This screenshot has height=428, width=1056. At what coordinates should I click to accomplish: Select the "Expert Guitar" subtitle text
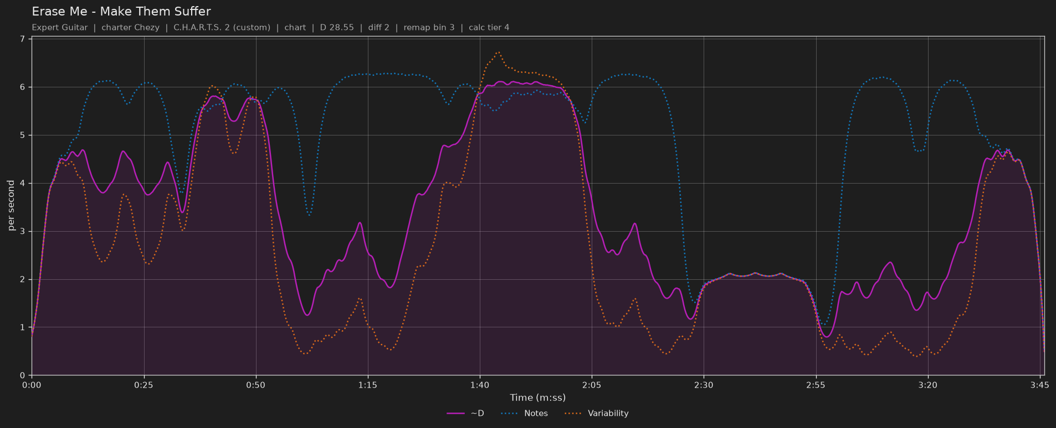coord(60,28)
